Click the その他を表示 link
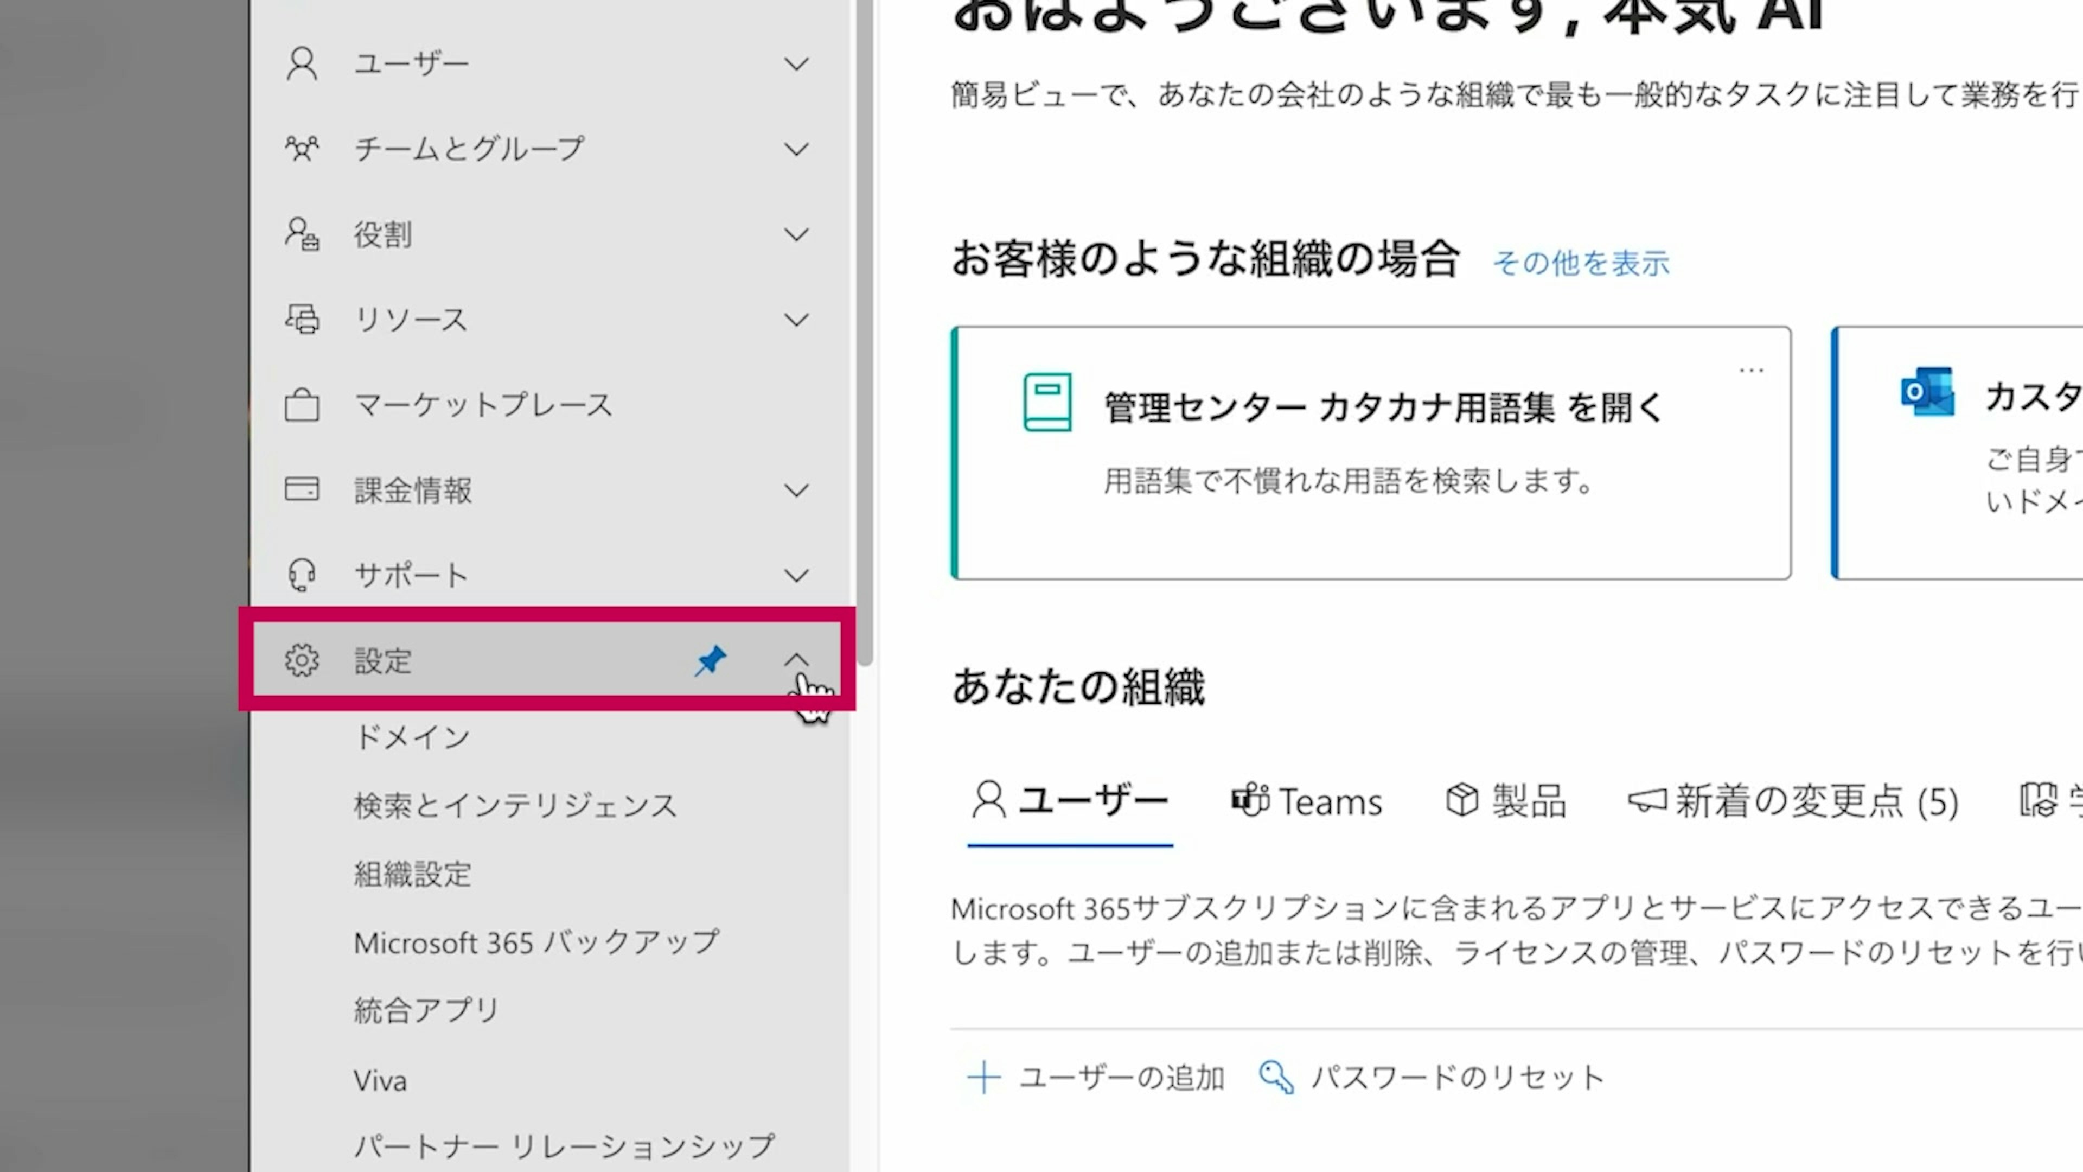Screen dimensions: 2083x1172 click(1581, 263)
